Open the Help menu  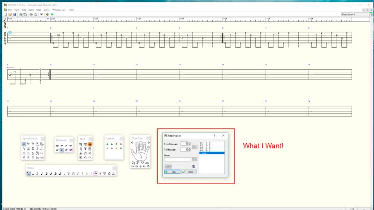click(71, 10)
